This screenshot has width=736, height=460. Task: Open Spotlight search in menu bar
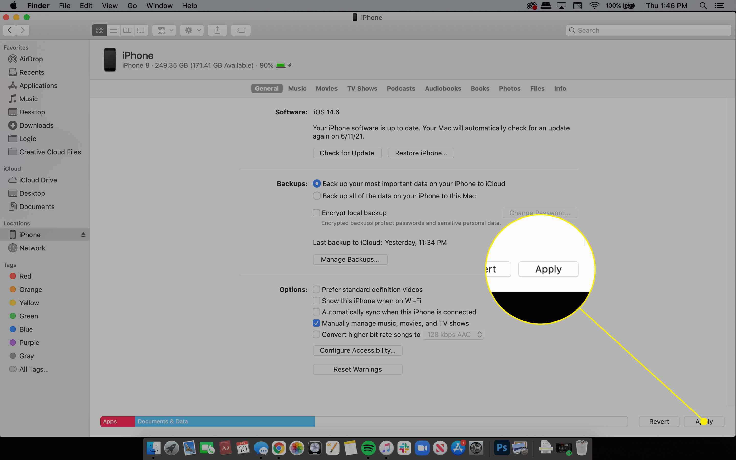click(703, 5)
